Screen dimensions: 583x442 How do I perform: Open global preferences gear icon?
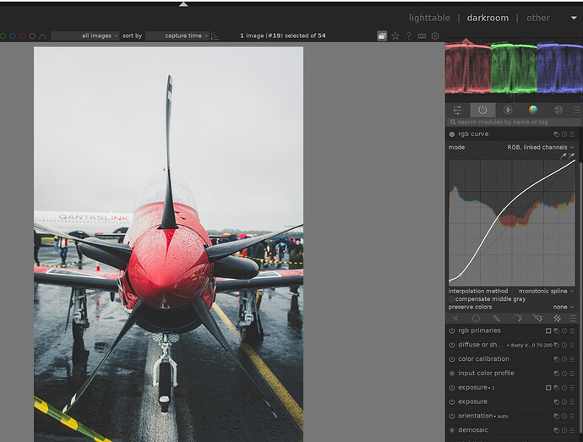coord(435,36)
